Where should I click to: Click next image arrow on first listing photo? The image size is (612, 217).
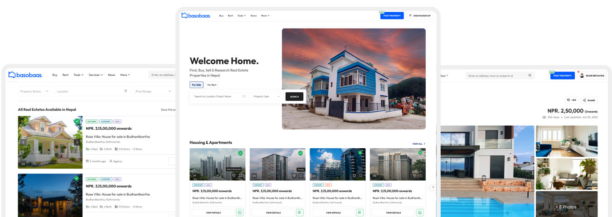pyautogui.click(x=77, y=142)
